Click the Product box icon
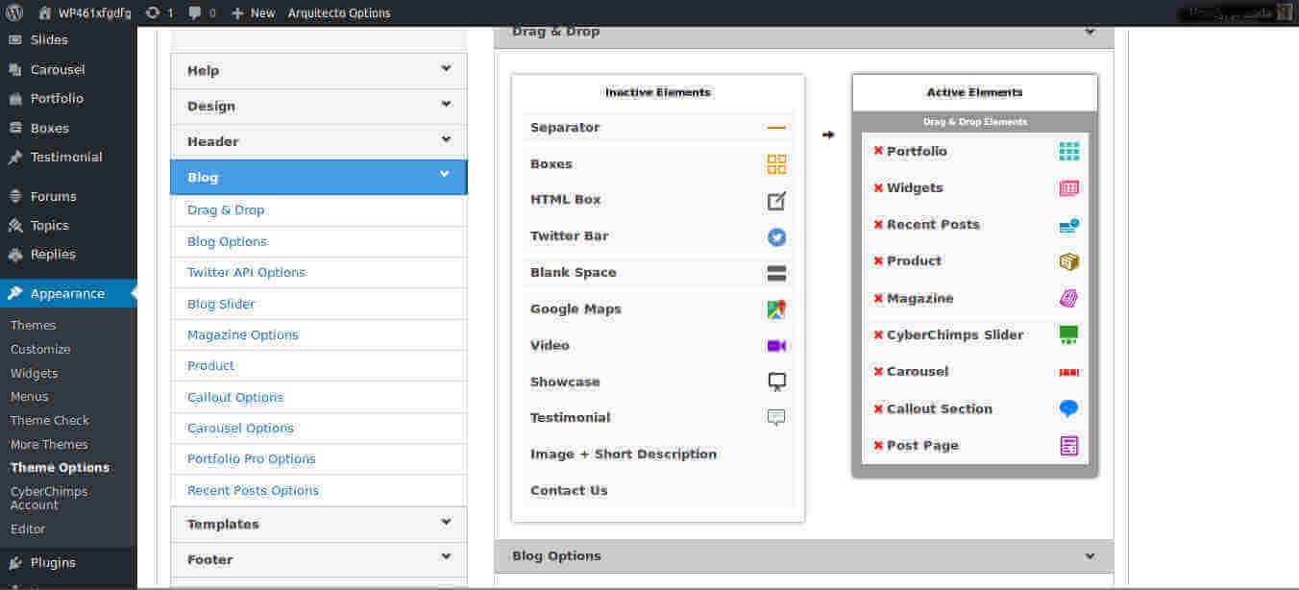Image resolution: width=1299 pixels, height=590 pixels. click(1068, 261)
